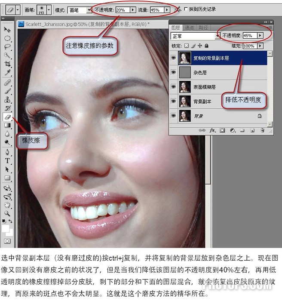Swap foreground and background colors
This screenshot has width=282, height=301.
[10, 221]
